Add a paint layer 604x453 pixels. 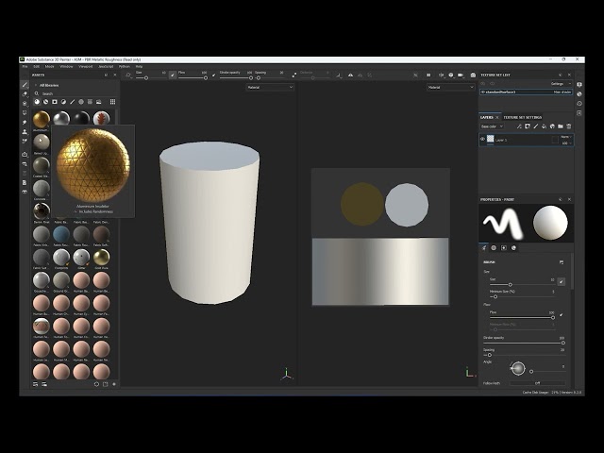click(535, 126)
